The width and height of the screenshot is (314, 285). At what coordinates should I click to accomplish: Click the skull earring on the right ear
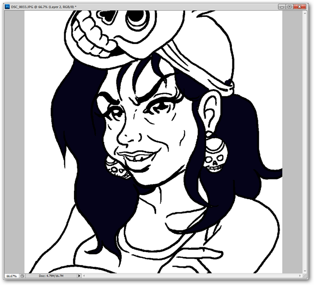(215, 155)
